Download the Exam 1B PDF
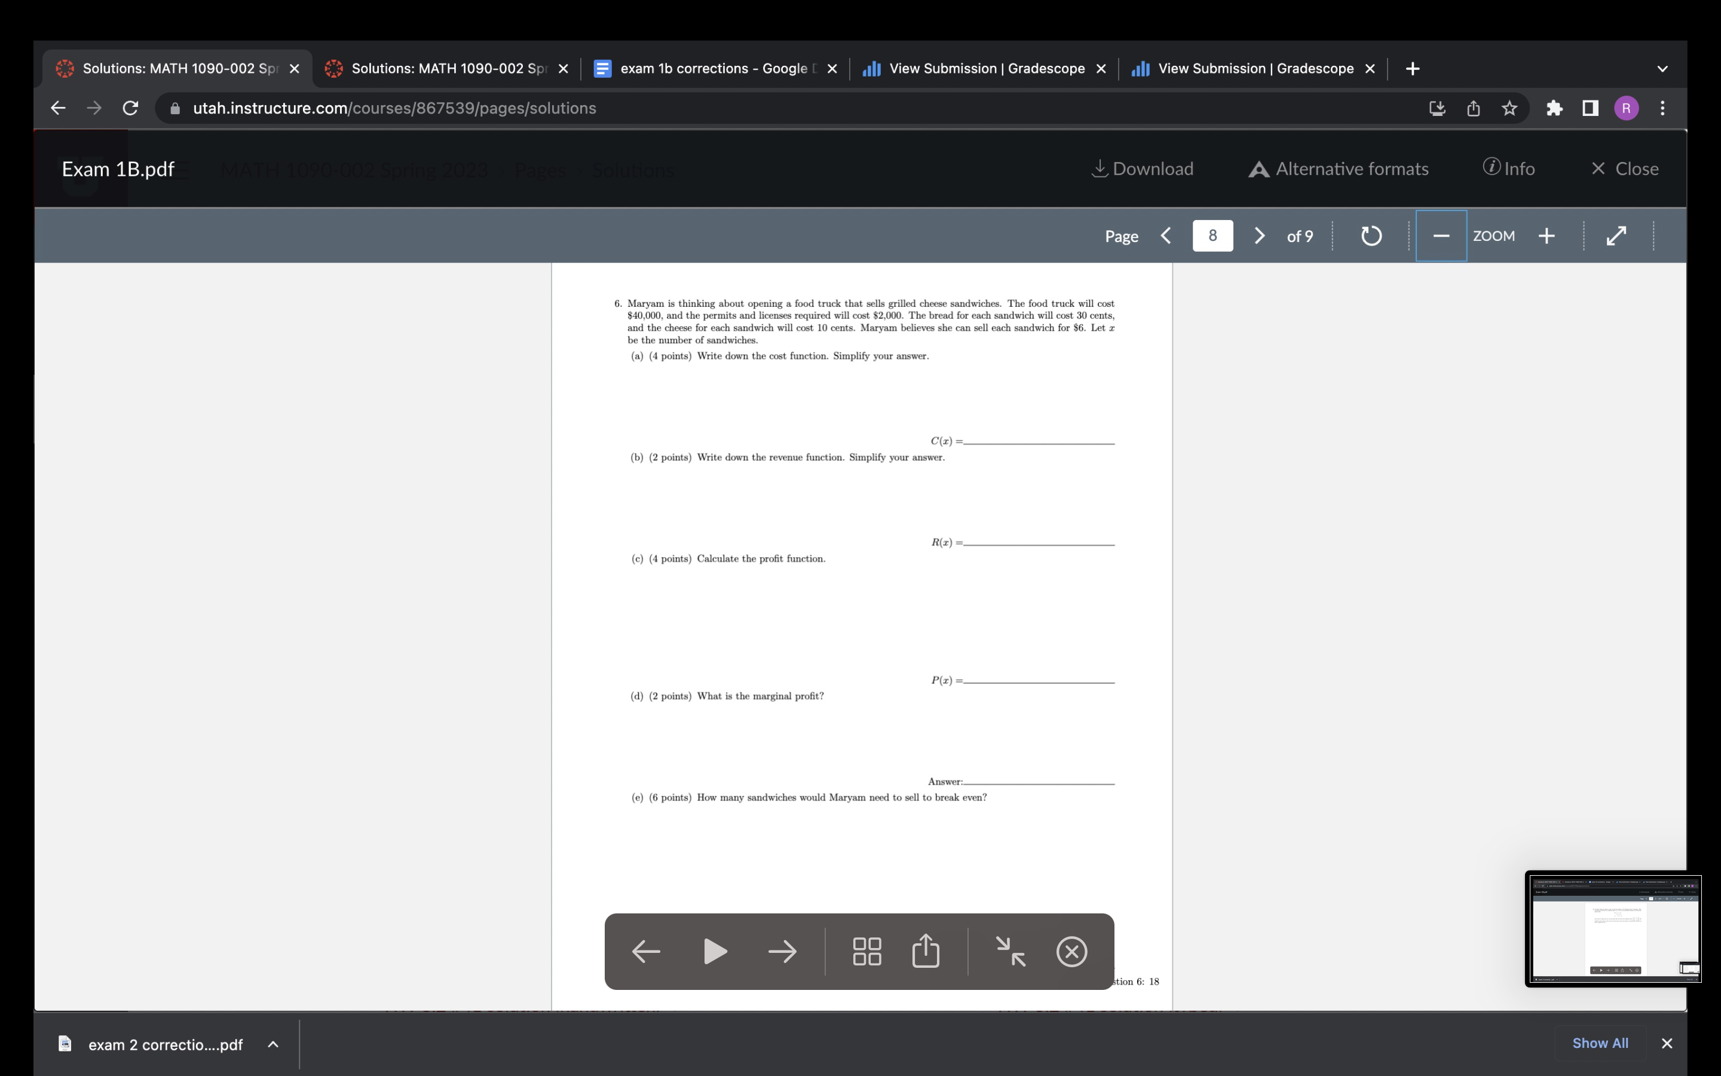 tap(1141, 169)
